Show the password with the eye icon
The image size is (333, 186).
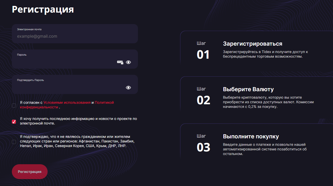pos(128,62)
